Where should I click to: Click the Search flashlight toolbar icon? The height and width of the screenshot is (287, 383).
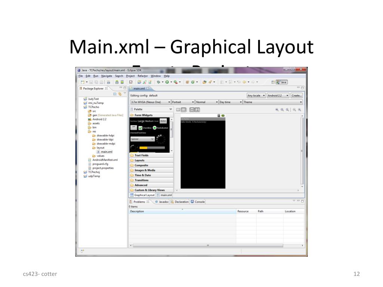coord(210,82)
